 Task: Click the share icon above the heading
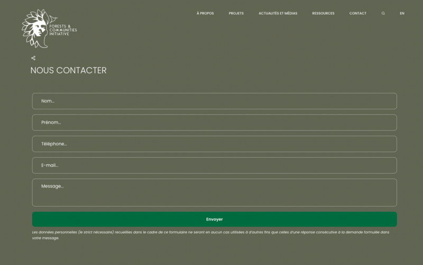coord(33,58)
